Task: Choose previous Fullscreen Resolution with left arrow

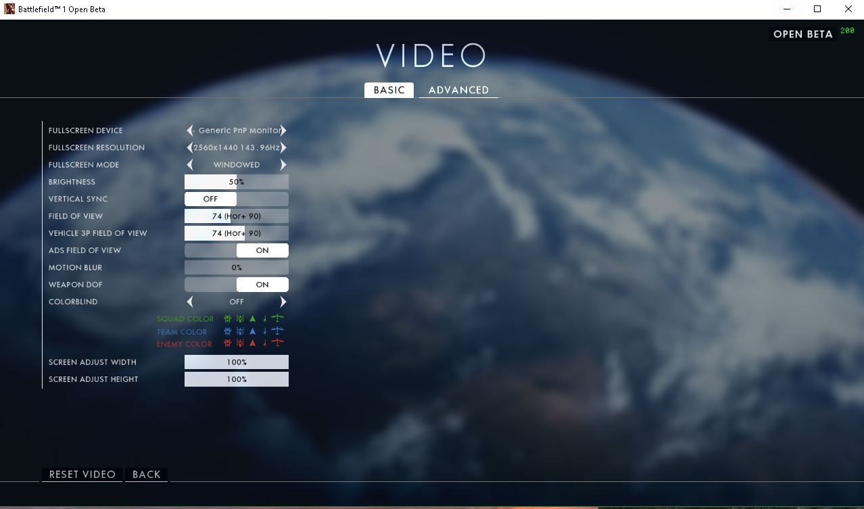Action: pos(190,147)
